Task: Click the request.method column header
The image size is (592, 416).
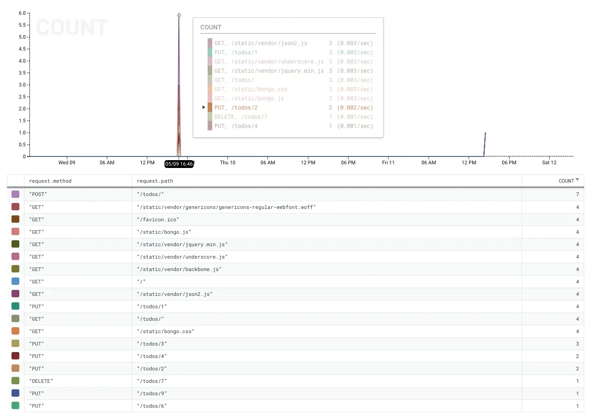Action: [x=50, y=181]
